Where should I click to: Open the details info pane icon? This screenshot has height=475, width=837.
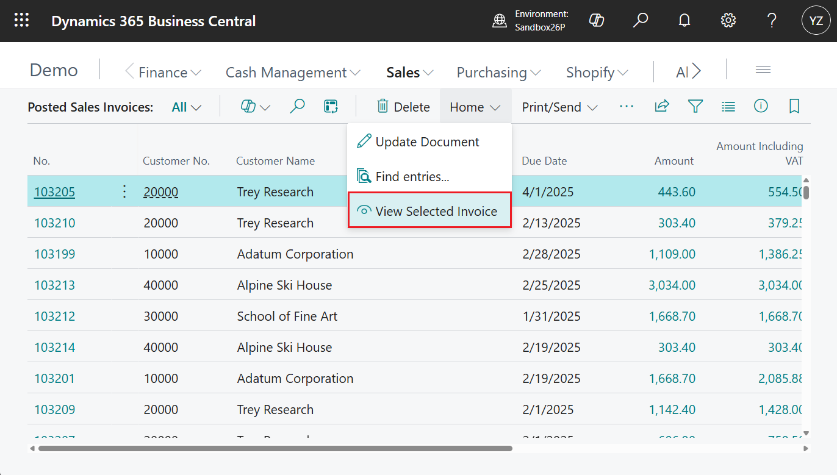[x=761, y=106]
